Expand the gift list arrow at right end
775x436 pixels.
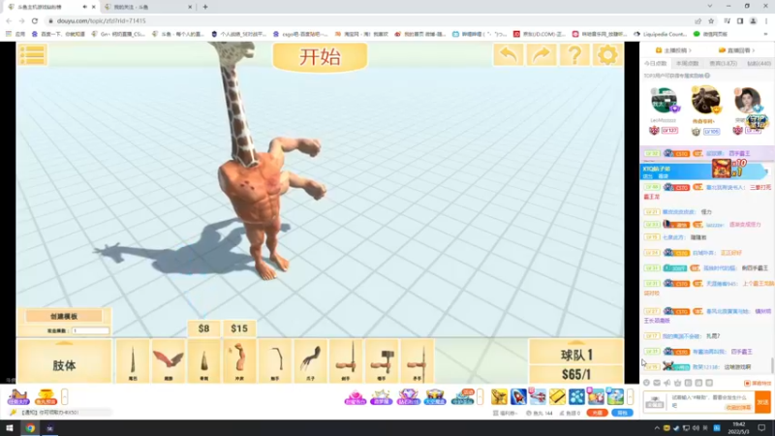631,396
